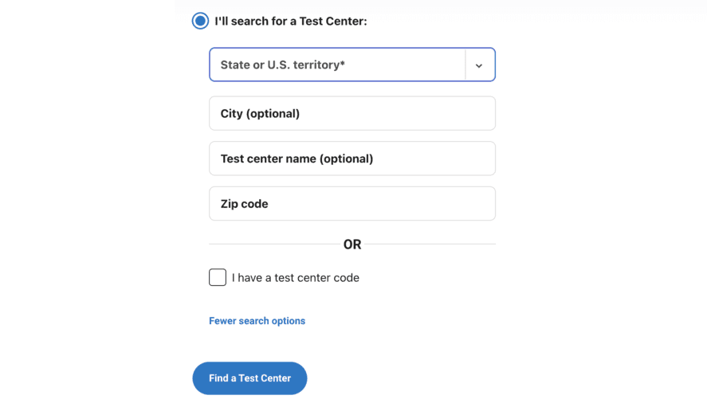The height and width of the screenshot is (407, 707).
Task: Open the State or U.S. territory dropdown
Action: (x=352, y=65)
